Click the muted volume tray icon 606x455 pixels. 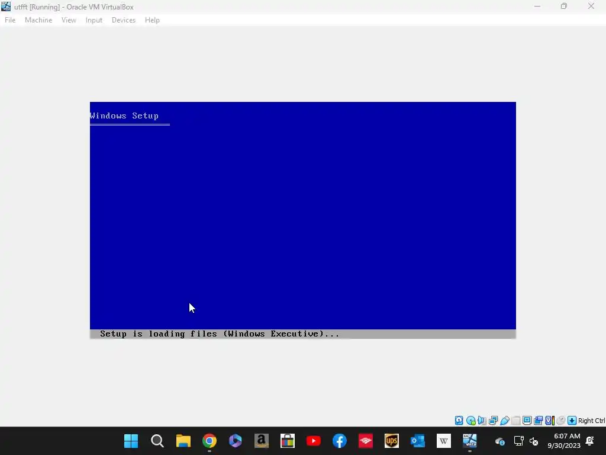pyautogui.click(x=534, y=441)
